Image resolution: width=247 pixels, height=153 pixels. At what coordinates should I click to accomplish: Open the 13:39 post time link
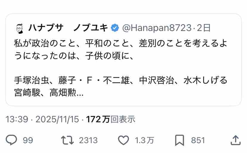tap(17, 119)
